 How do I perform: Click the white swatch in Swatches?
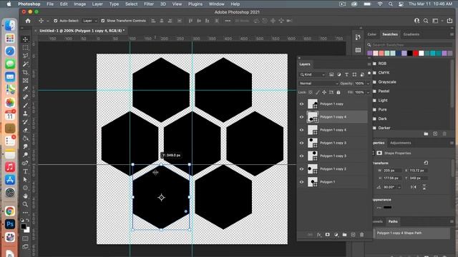[422, 54]
